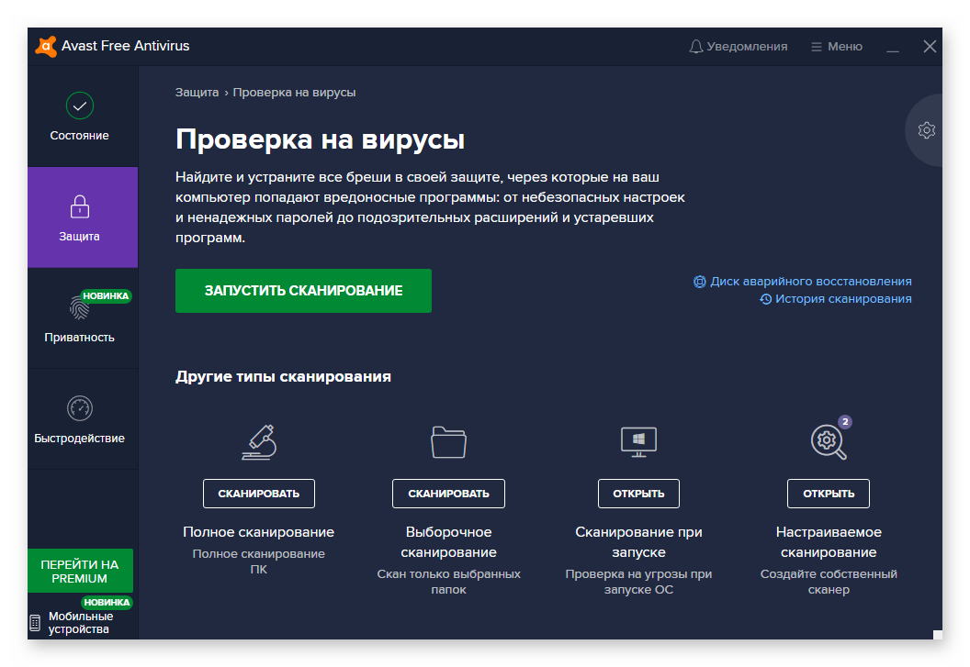Click the folder selective scan icon
The image size is (970, 667).
click(x=448, y=442)
